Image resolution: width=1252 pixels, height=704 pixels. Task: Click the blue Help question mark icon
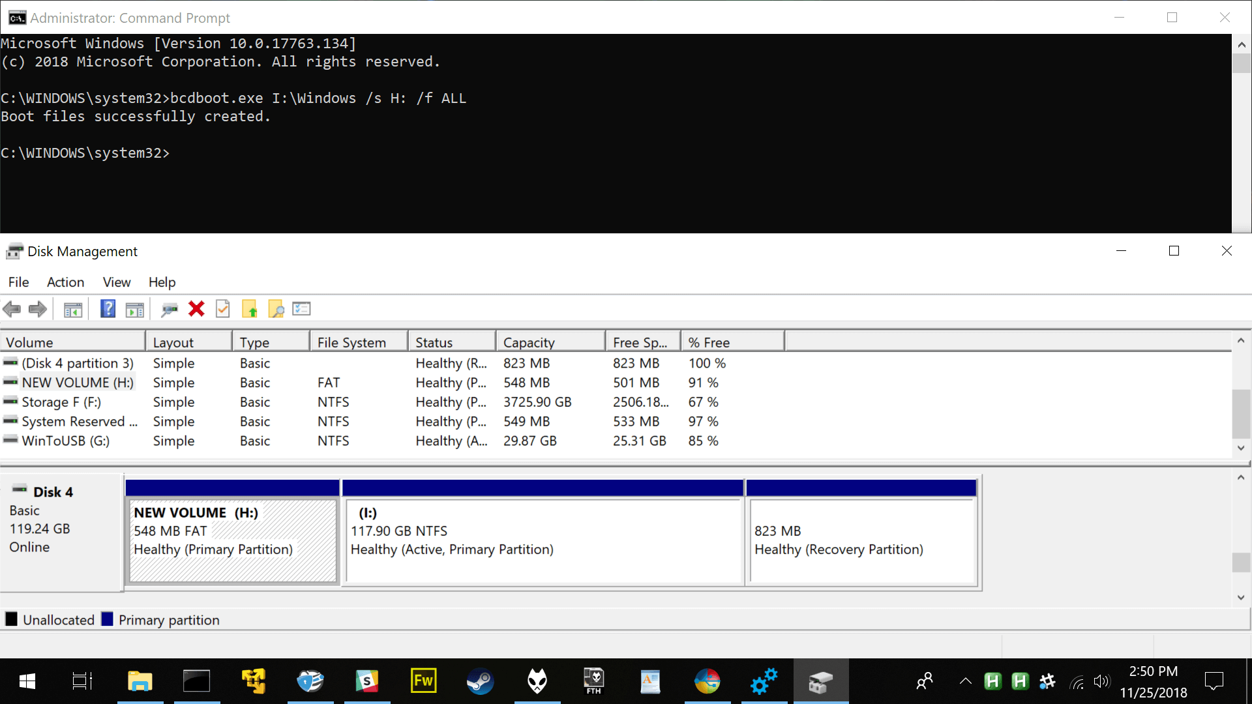(108, 309)
